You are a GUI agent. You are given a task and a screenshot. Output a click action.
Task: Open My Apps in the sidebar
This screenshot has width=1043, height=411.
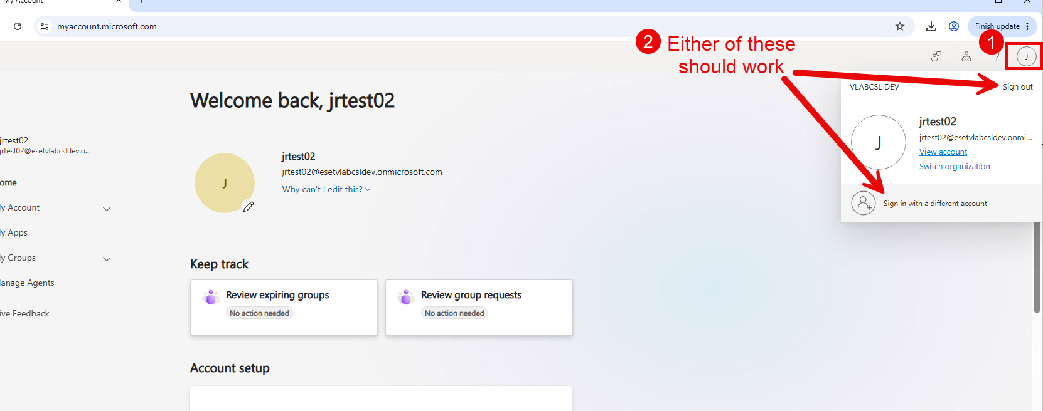[x=14, y=232]
